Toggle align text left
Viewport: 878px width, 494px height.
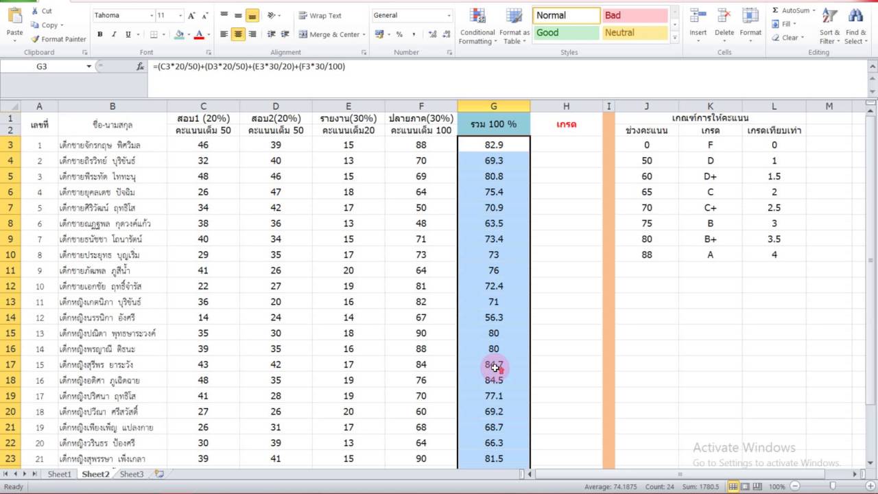(224, 34)
